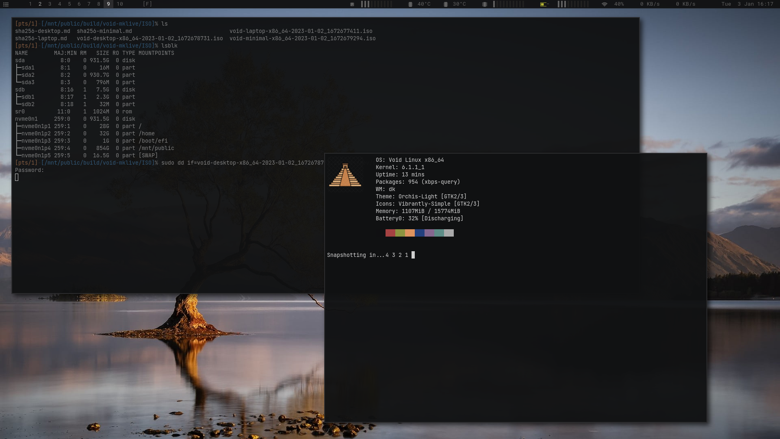
Task: Switch to workspace 9
Action: tap(108, 4)
